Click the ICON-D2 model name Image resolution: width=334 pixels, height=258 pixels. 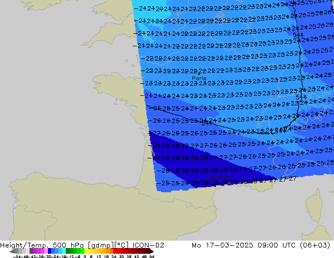(148, 245)
